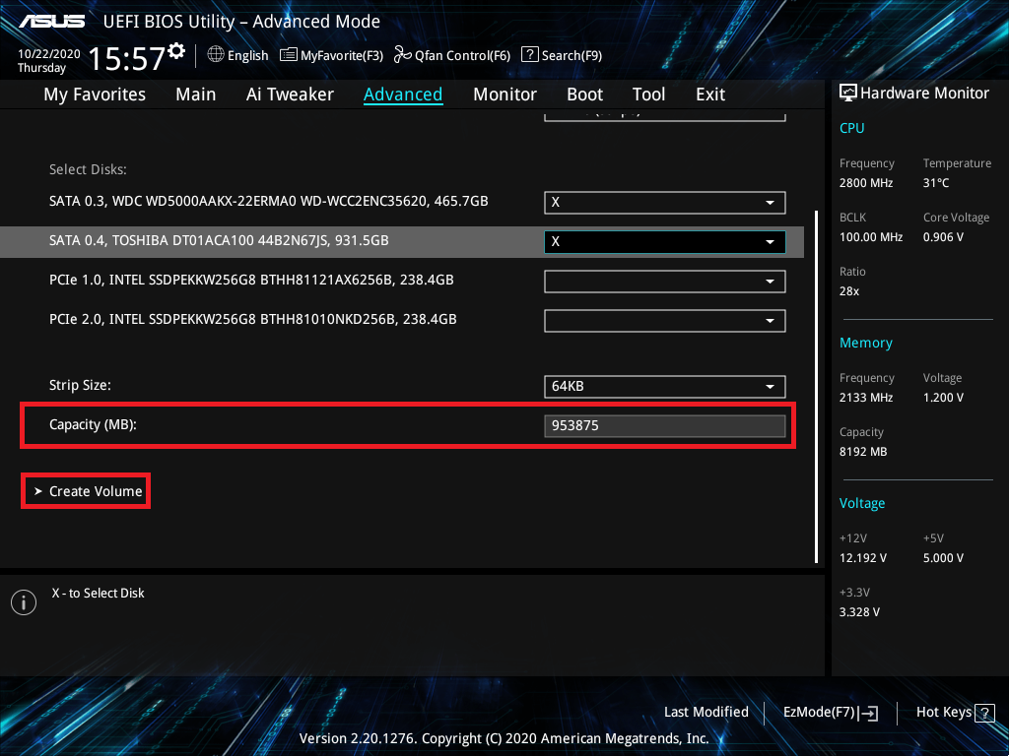Open Hot Keys help

[957, 712]
